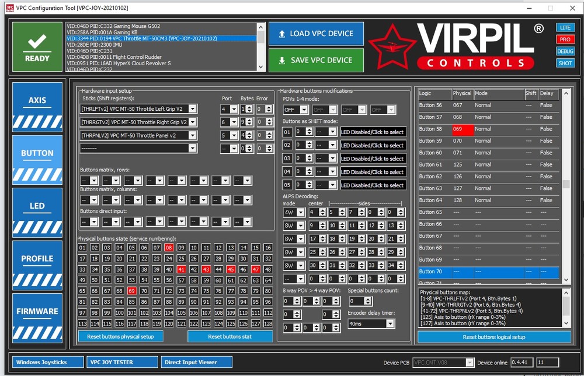The width and height of the screenshot is (584, 376).
Task: Open the PROFILE tab
Action: [x=37, y=266]
